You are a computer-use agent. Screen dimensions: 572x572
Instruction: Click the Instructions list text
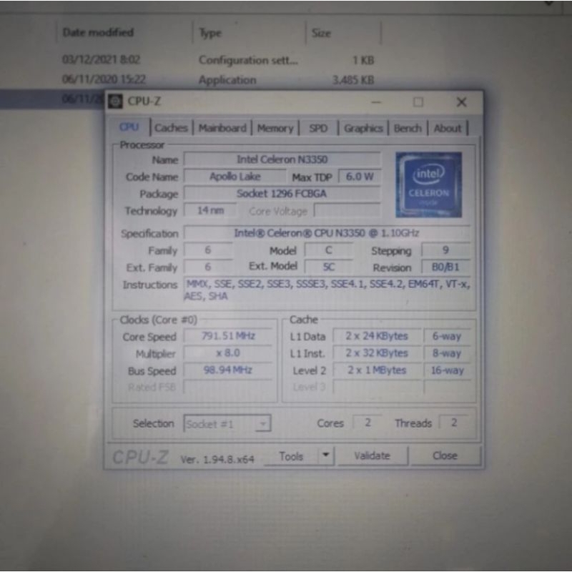point(327,290)
